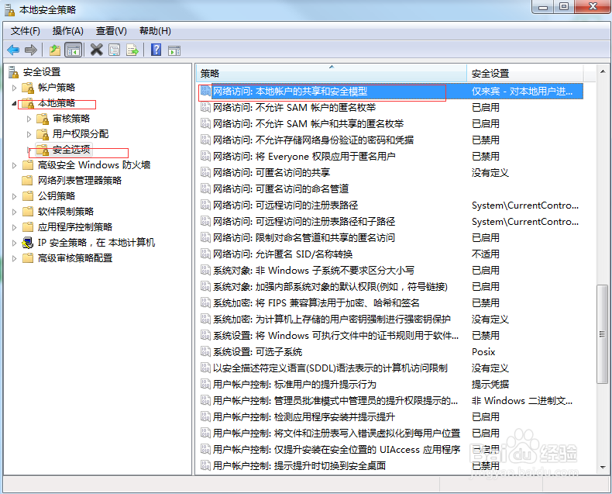Expand 高级安全 Windows 防火墙 node
This screenshot has height=494, width=612.
(15, 165)
